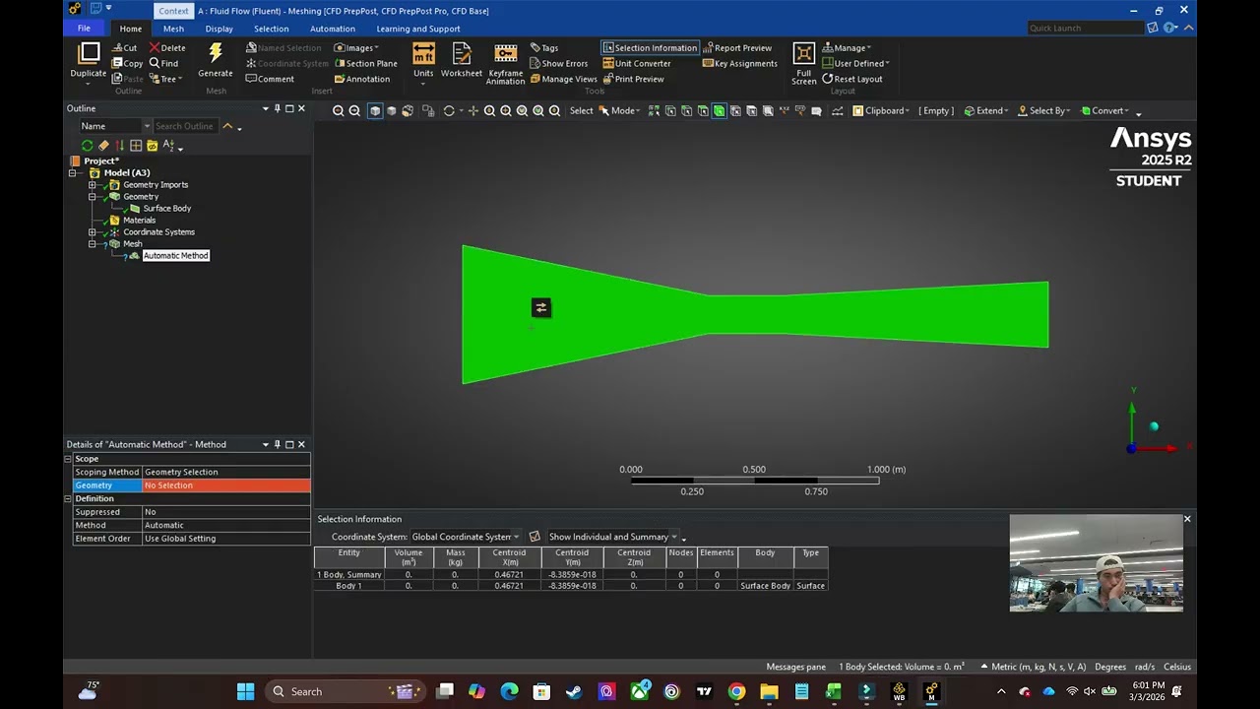Toggle the Selection Information button
Image resolution: width=1260 pixels, height=709 pixels.
pos(650,47)
